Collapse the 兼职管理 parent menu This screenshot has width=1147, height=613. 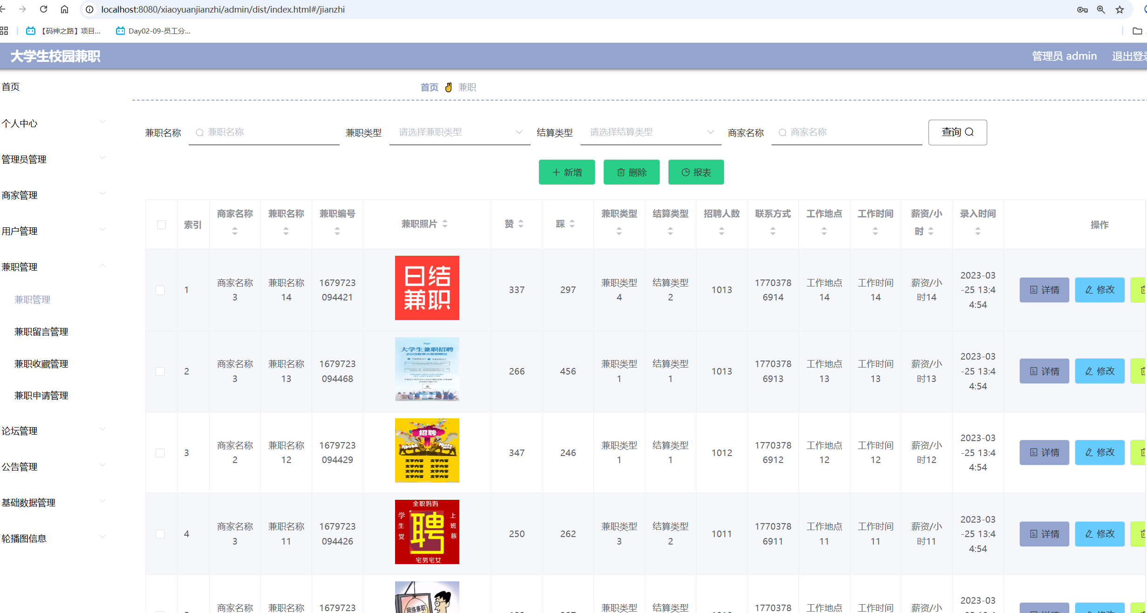[x=54, y=267]
